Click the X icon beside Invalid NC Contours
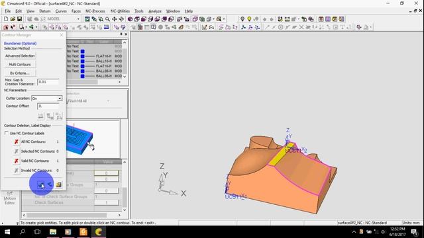Image resolution: width=424 pixels, height=238 pixels. tap(16, 171)
